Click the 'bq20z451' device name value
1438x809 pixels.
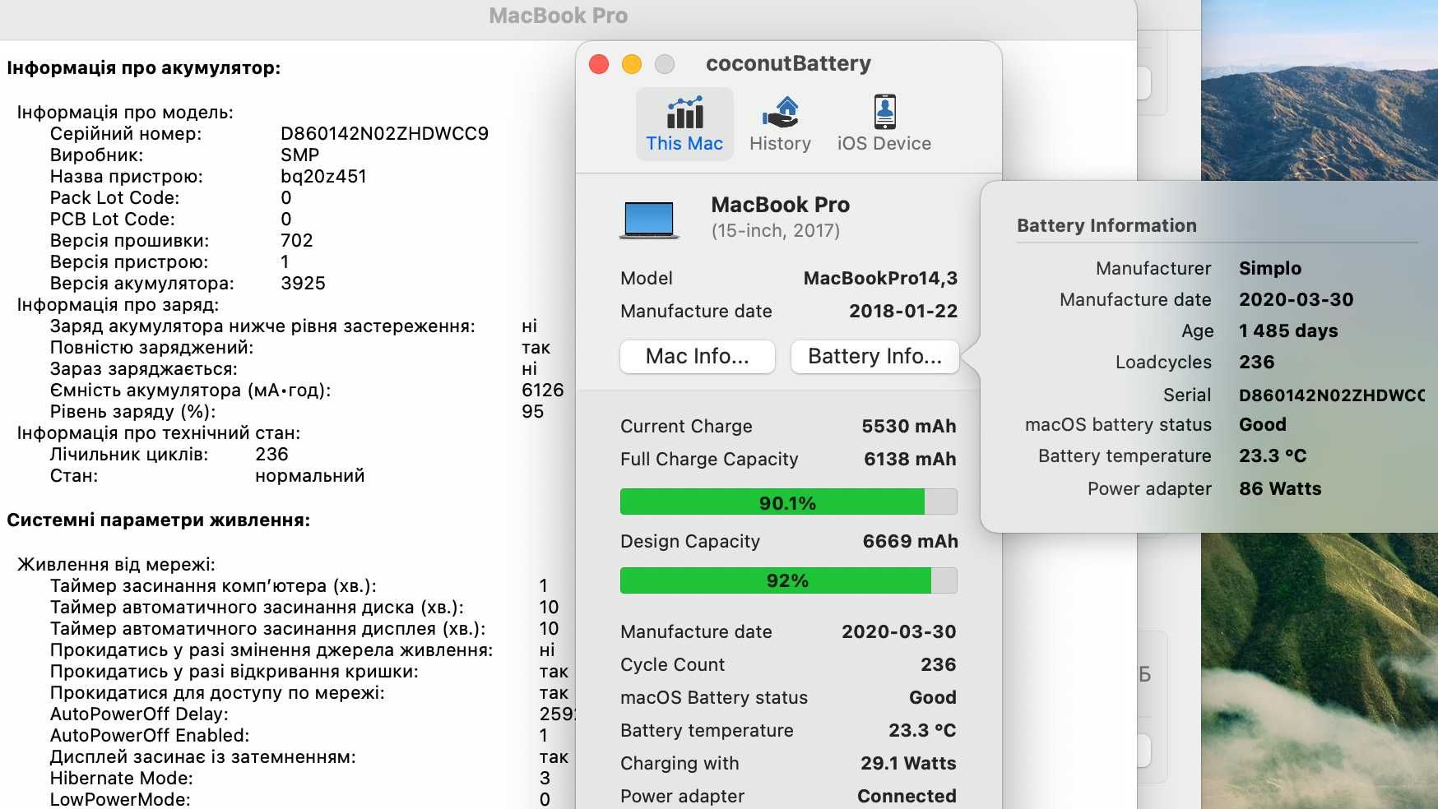[x=323, y=177]
